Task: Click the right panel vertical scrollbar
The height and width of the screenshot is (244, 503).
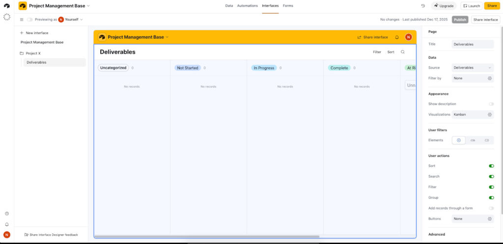Action: click(x=502, y=120)
